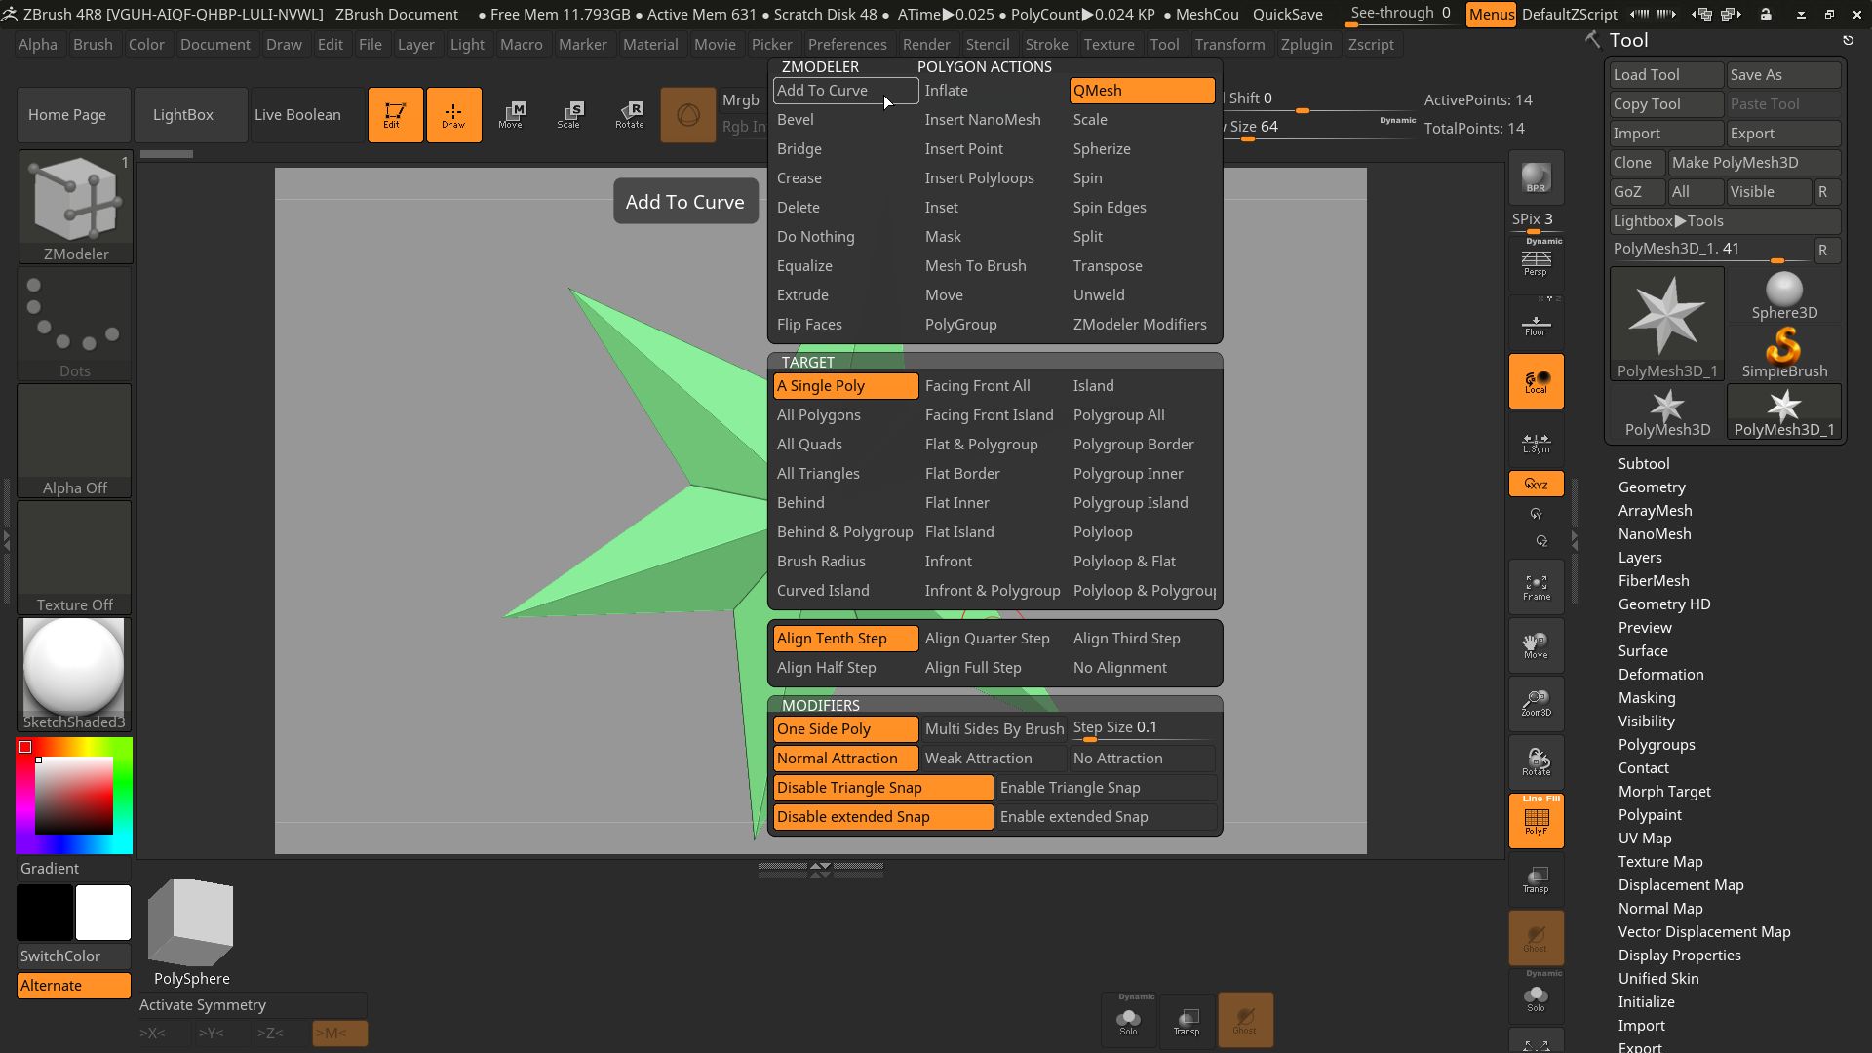The image size is (1872, 1053).
Task: Expand the Deformation section
Action: 1660,675
